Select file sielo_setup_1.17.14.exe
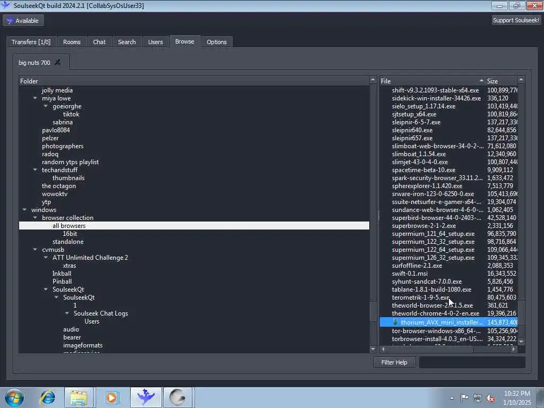 coord(423,106)
